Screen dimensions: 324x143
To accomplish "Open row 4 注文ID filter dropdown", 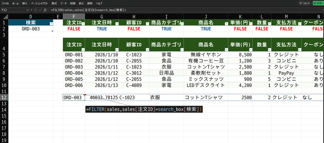I will click(83, 49).
